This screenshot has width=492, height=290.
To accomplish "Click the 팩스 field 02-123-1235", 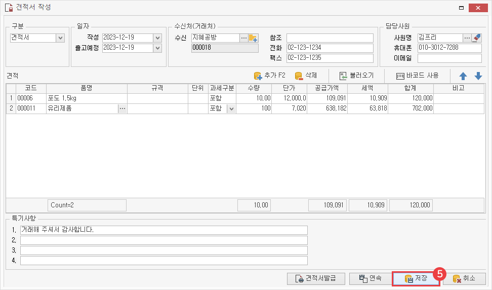I will (x=330, y=58).
